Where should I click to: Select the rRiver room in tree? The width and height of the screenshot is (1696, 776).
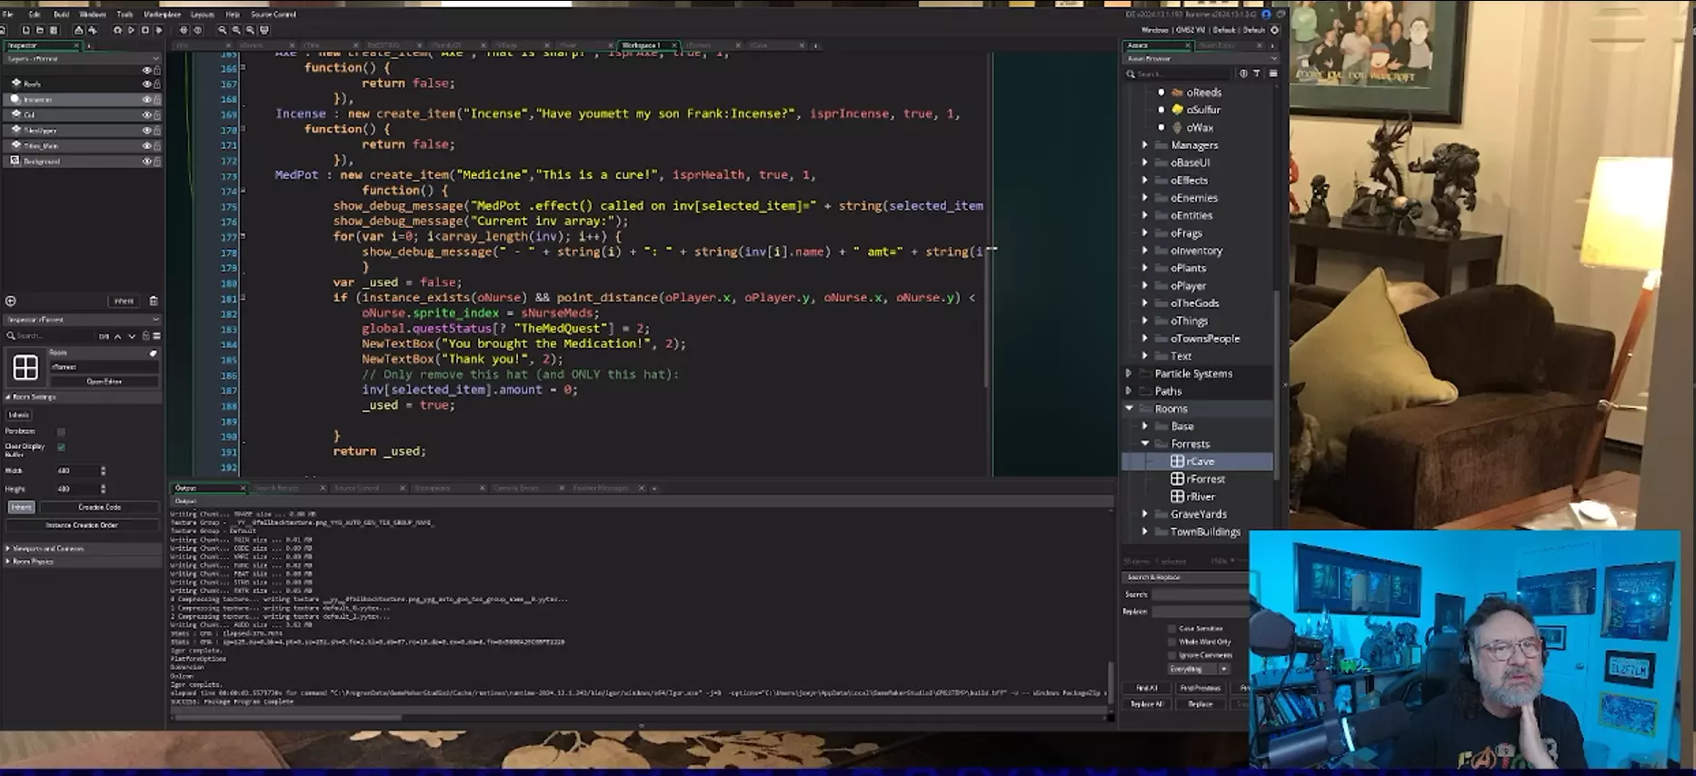(1199, 496)
